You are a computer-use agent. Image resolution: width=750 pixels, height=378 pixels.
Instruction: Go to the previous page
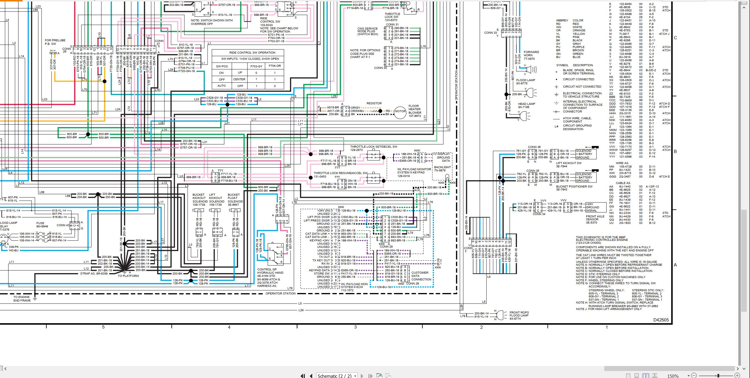click(311, 376)
